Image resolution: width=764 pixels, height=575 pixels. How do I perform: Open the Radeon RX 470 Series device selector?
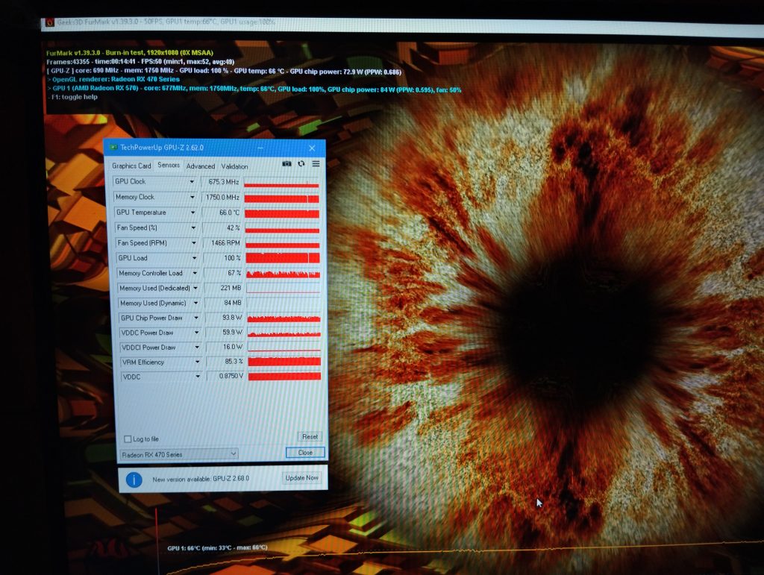coord(179,454)
